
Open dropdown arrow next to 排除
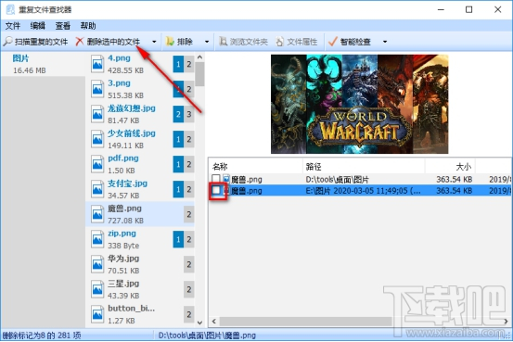point(207,42)
